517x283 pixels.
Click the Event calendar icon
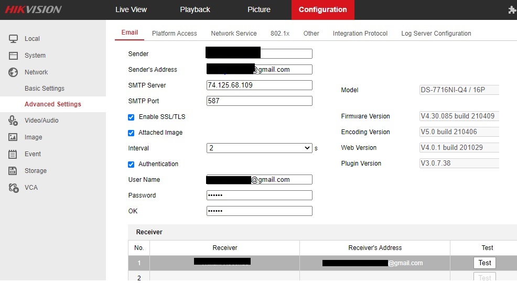point(14,154)
